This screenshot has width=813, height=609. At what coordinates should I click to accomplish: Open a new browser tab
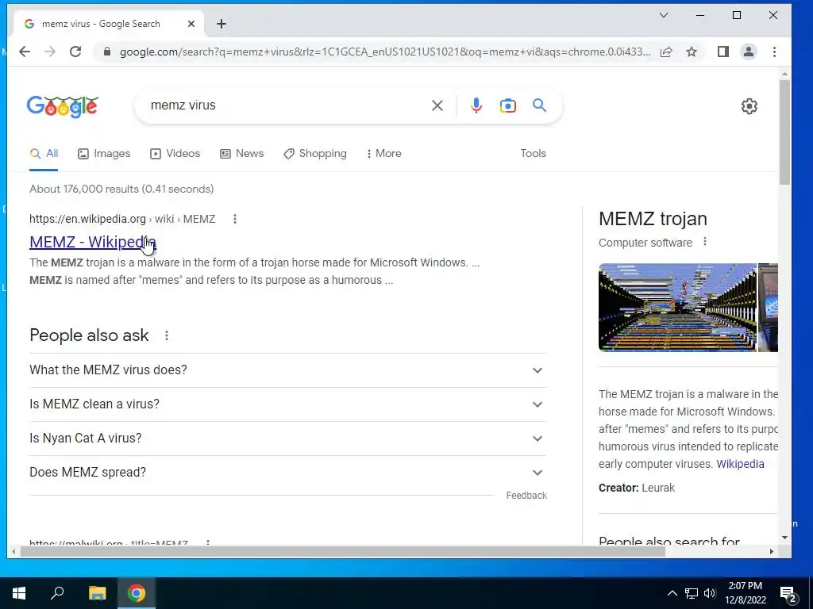coord(222,24)
